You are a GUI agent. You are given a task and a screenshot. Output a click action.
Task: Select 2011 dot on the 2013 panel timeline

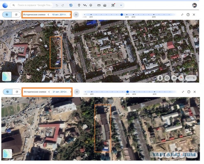92,92
